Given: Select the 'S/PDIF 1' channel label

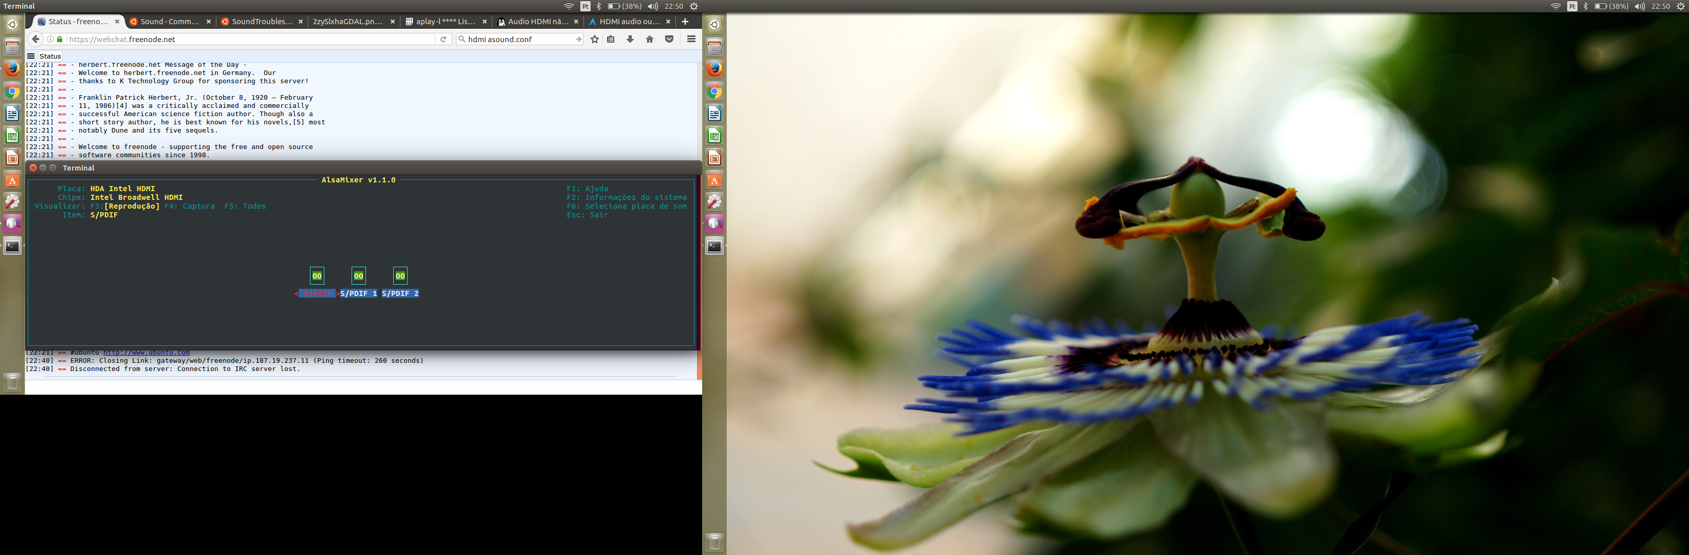Looking at the screenshot, I should click(359, 293).
